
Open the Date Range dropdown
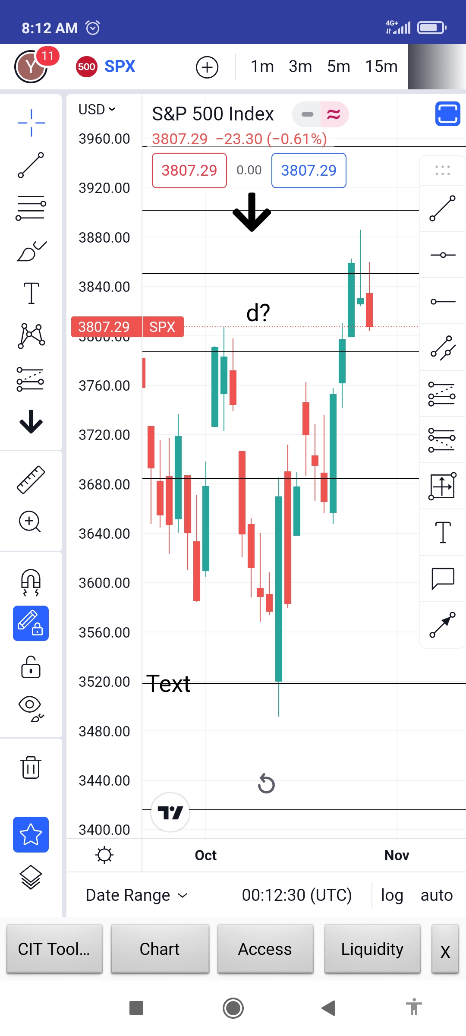pos(136,895)
